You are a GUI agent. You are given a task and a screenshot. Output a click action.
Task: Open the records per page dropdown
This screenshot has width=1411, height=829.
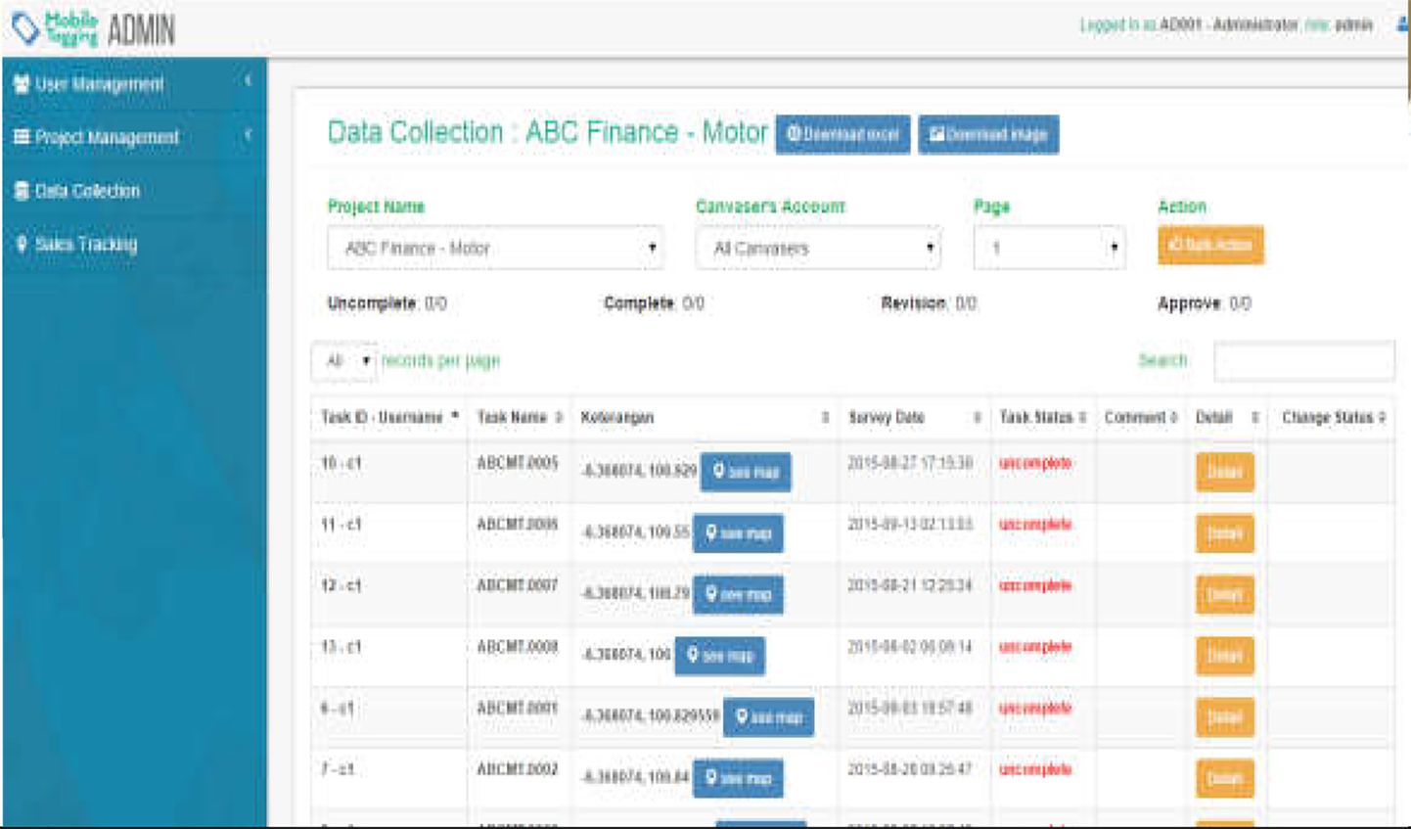(344, 361)
